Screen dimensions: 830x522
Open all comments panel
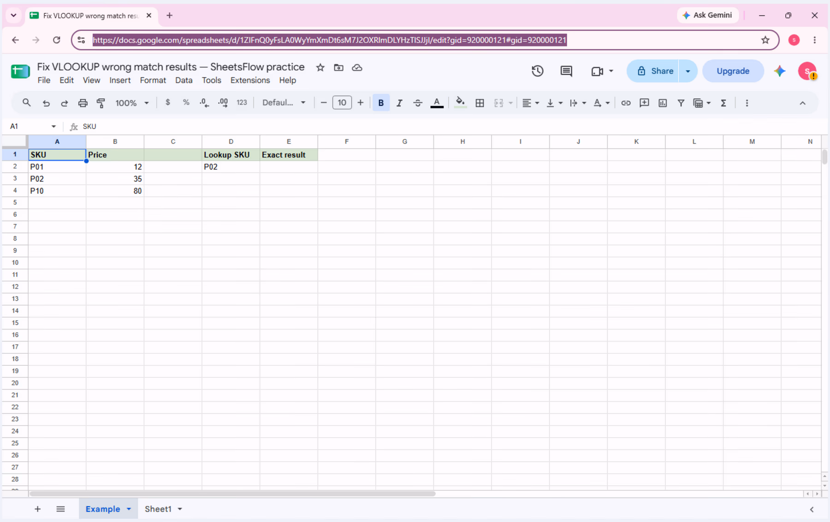(x=566, y=71)
